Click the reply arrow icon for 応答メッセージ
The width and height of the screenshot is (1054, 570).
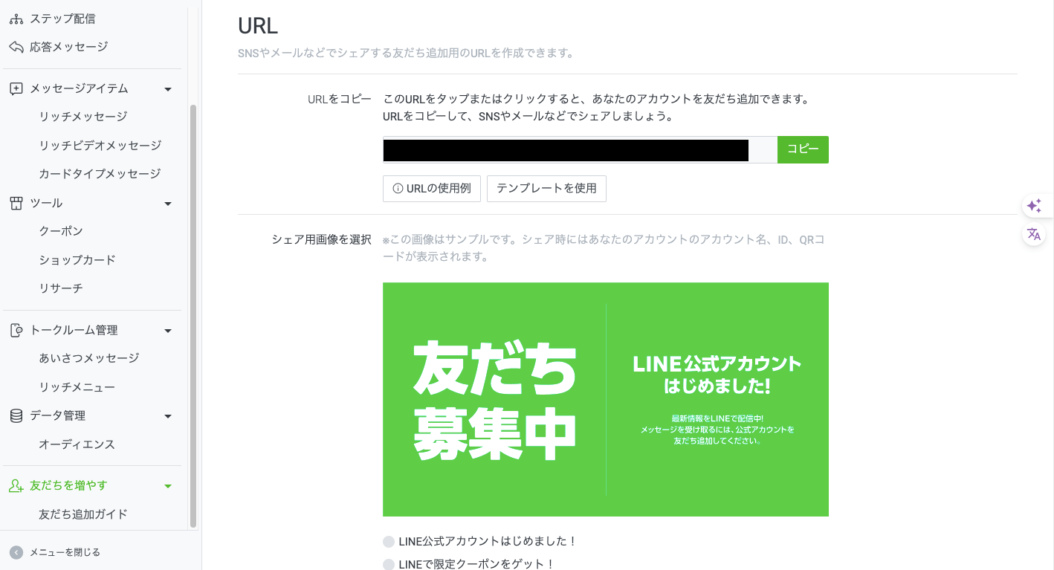16,47
